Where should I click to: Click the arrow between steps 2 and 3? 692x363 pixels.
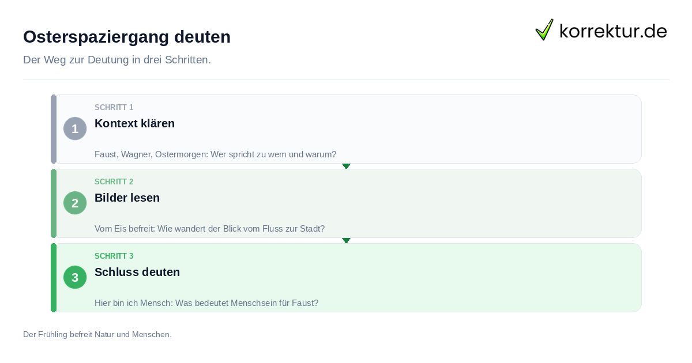[x=346, y=240]
